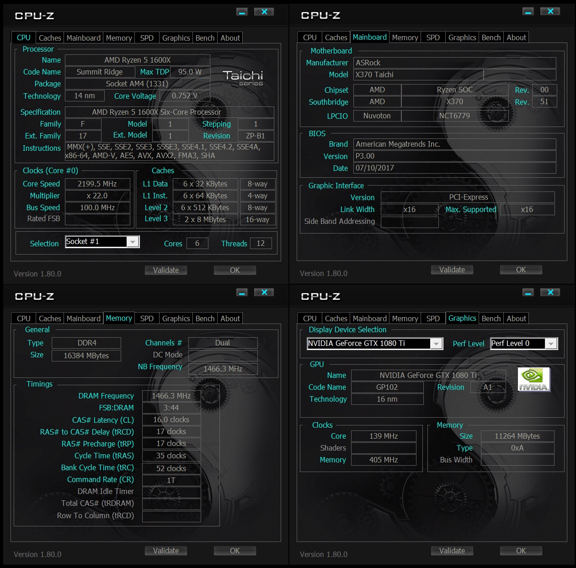Viewport: 576px width, 568px height.
Task: Click Validate in bottom-left Memory window
Action: tap(166, 551)
